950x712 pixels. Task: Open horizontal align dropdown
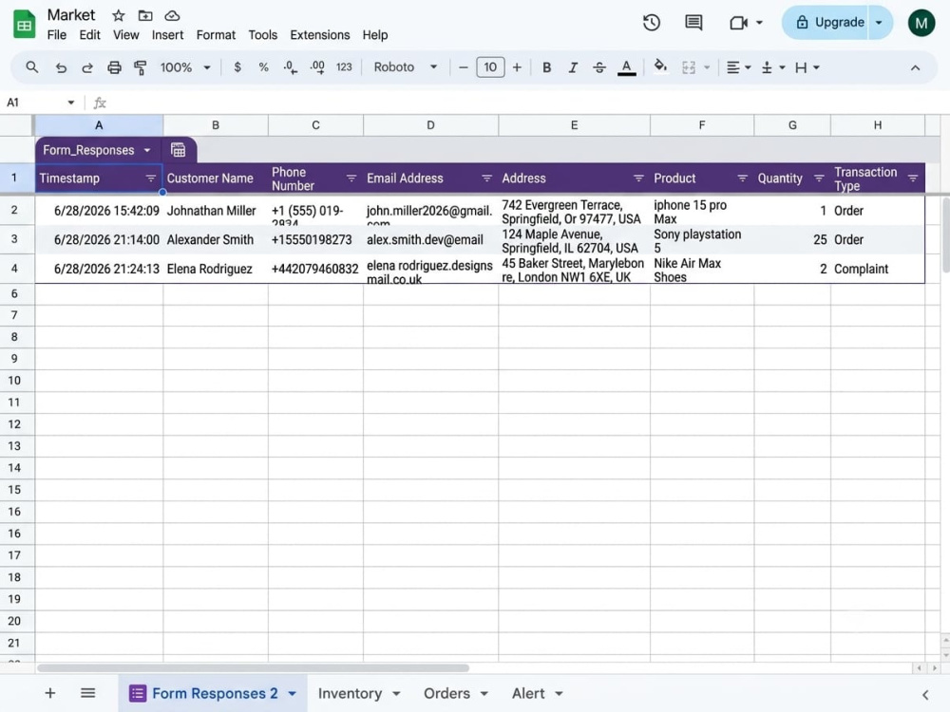[x=738, y=67]
